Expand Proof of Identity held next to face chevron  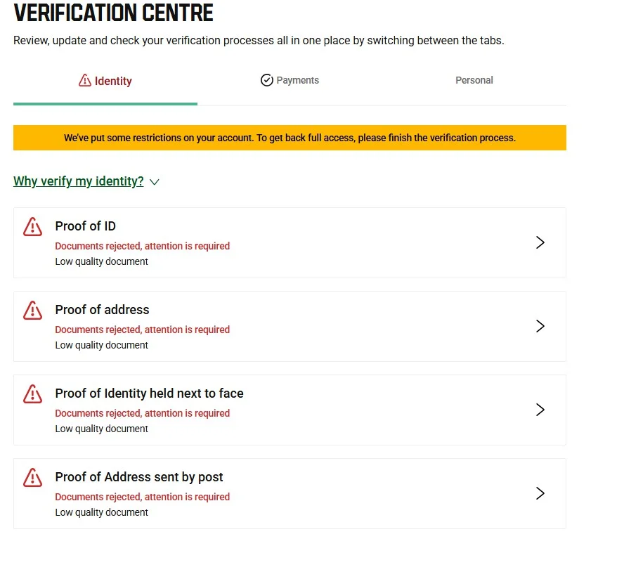coord(540,410)
